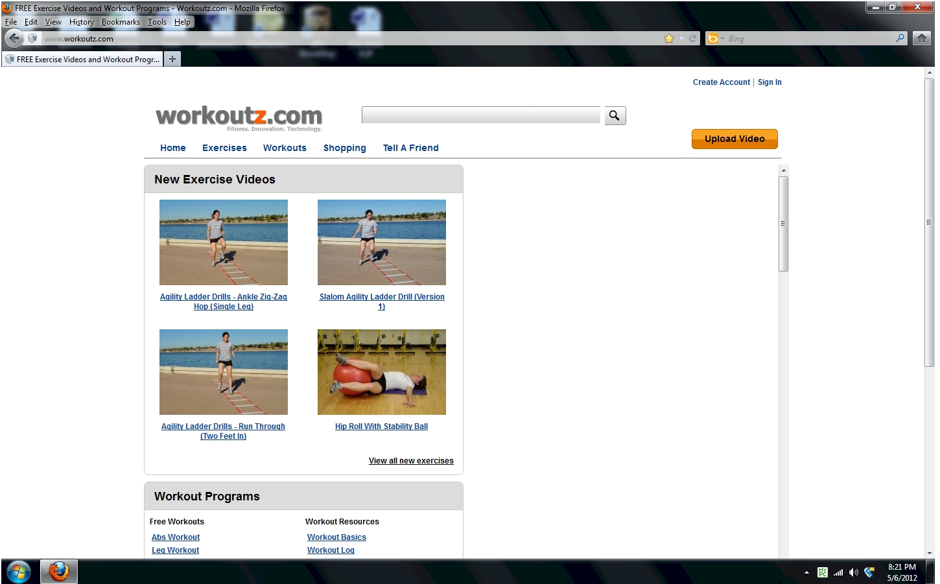
Task: Click the Firefox taskbar icon
Action: (x=59, y=572)
